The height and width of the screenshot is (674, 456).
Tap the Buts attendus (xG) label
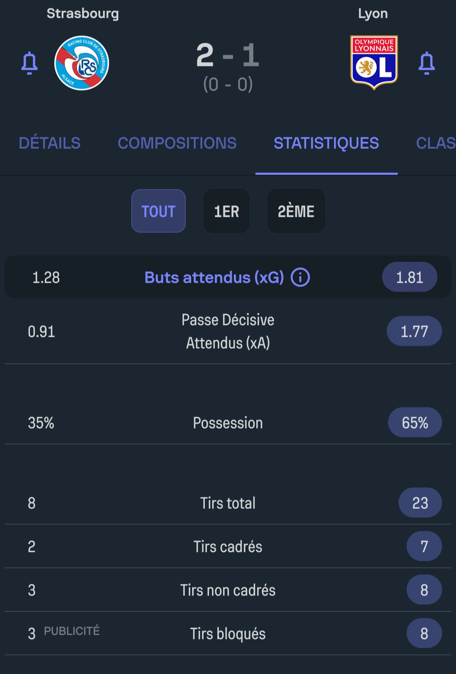[x=214, y=278]
